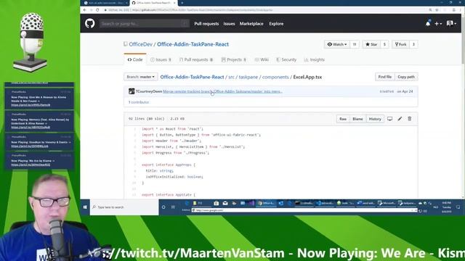Screen dimensions: 465x261
Task: Click taskpane in the breadcrumb path
Action: [248, 77]
